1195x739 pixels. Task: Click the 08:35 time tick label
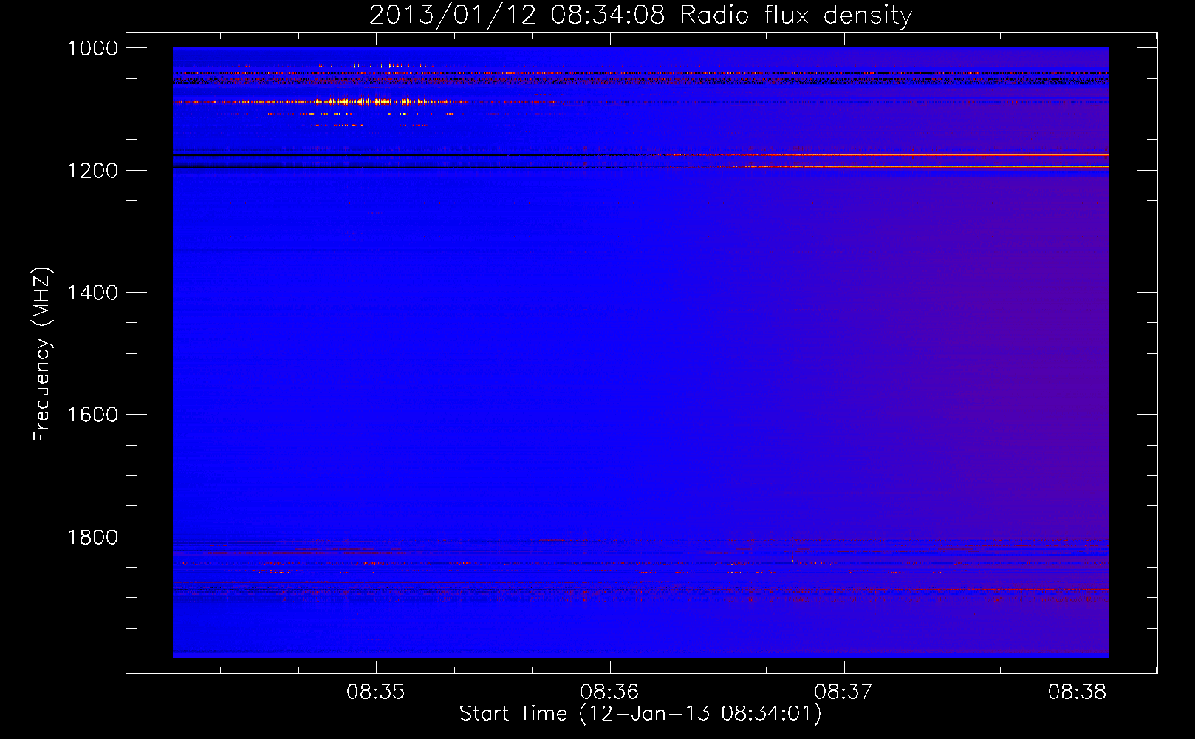pos(376,692)
